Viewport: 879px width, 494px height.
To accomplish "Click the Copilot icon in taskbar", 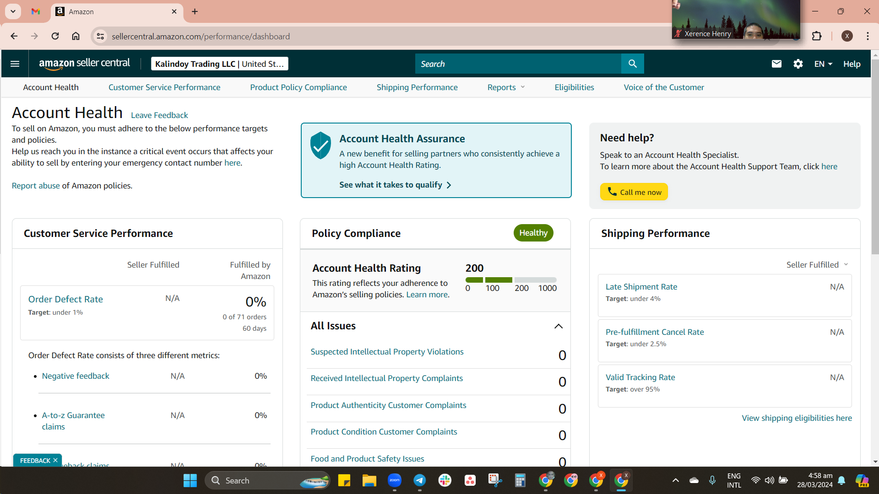I will [862, 480].
